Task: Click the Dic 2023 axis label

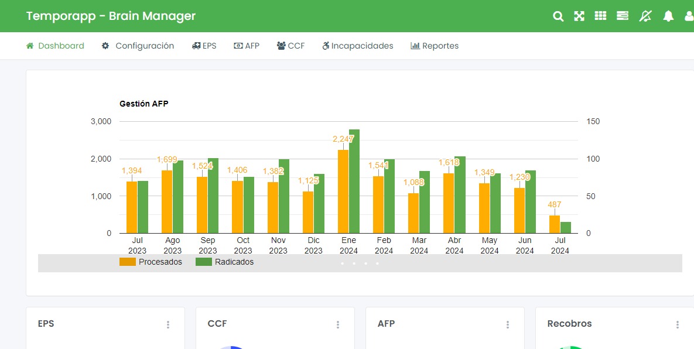Action: click(313, 245)
